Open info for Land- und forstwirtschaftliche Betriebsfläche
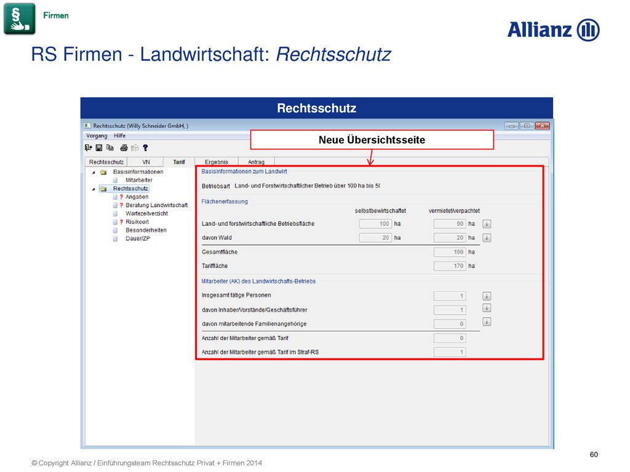Image resolution: width=630 pixels, height=472 pixels. point(487,224)
